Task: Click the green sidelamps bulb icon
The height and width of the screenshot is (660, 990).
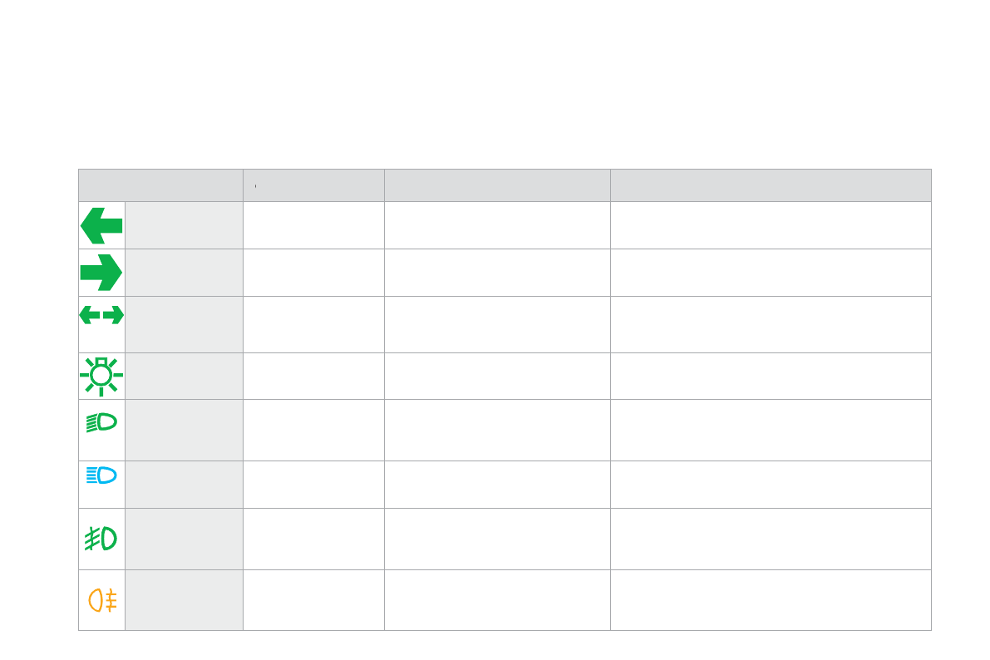Action: click(x=101, y=377)
